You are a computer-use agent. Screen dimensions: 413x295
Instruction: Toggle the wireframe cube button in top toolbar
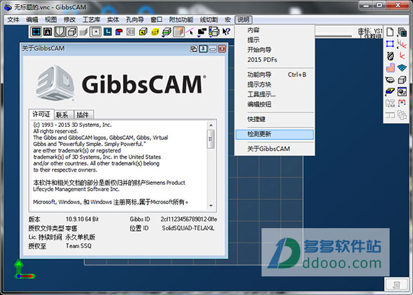tap(72, 32)
